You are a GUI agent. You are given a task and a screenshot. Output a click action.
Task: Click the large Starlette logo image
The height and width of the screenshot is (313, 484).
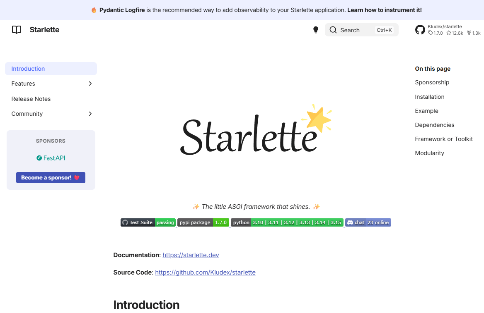(256, 130)
